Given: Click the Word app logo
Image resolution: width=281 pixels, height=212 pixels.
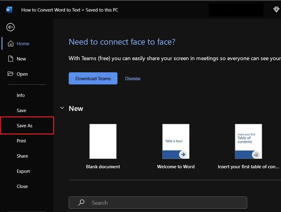Looking at the screenshot, I should tap(9, 10).
